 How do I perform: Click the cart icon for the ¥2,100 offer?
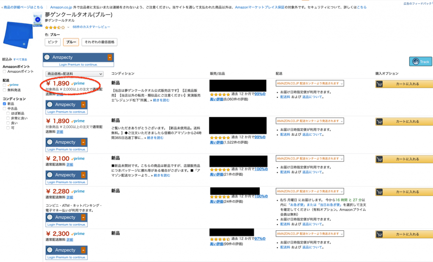pos(380,159)
